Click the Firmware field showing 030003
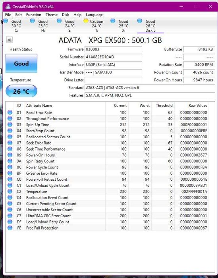Viewport: 218px width, 278px height. pos(113,49)
